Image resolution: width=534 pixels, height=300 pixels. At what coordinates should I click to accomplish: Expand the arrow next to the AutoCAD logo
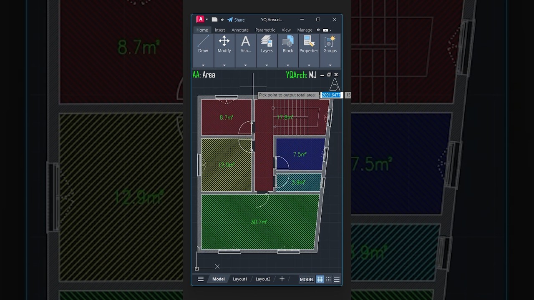(207, 20)
